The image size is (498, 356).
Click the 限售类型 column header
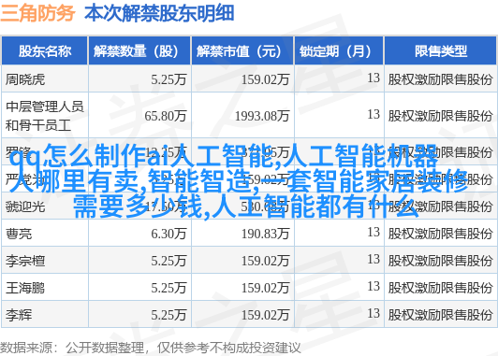[x=441, y=50]
